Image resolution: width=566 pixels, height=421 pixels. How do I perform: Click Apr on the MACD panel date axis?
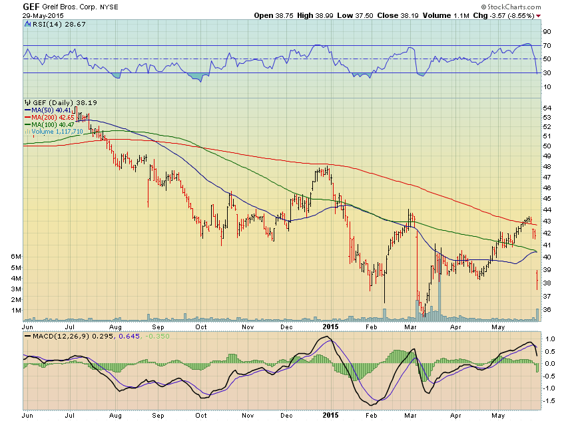455,416
